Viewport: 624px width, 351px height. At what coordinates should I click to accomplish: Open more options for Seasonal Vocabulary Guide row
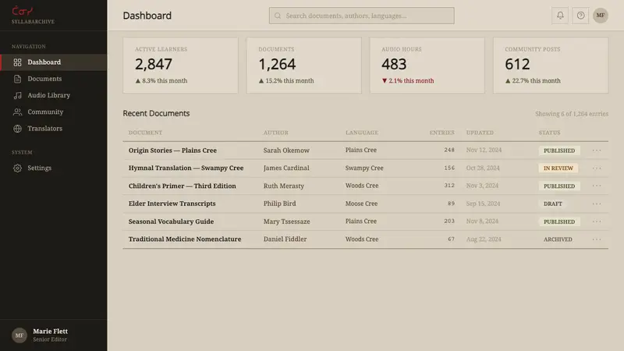coord(597,222)
